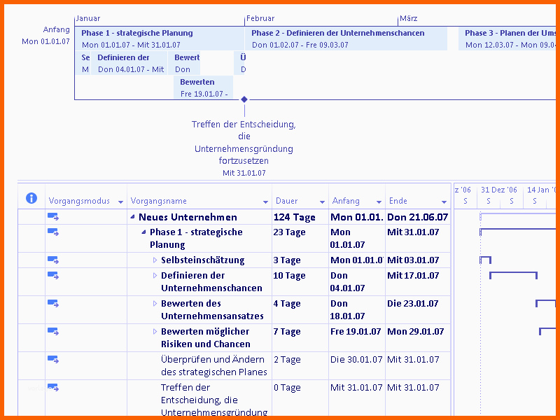Viewport: 560px width, 420px height.
Task: Click the 'Don 21.06.07' end date cell
Action: pyautogui.click(x=418, y=217)
